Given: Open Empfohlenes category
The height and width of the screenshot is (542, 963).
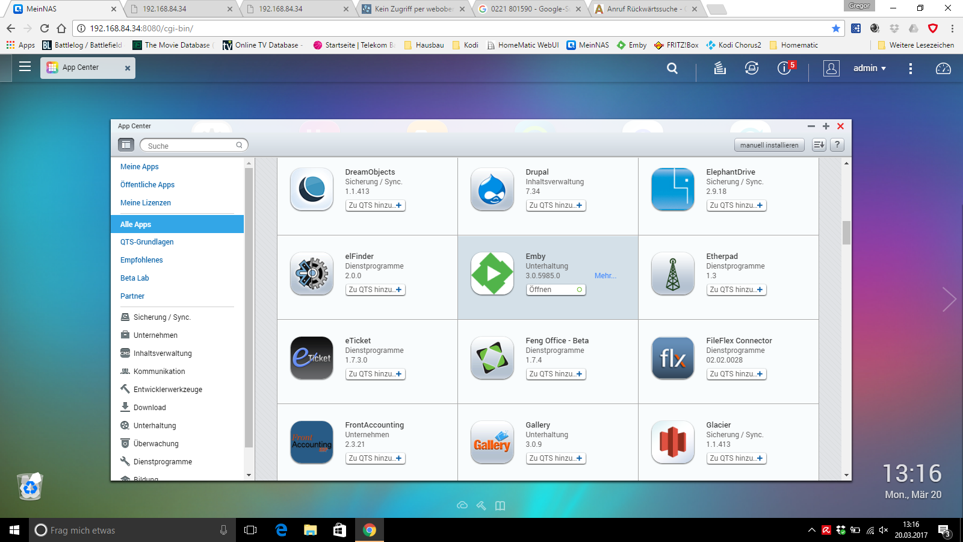Looking at the screenshot, I should tap(141, 260).
